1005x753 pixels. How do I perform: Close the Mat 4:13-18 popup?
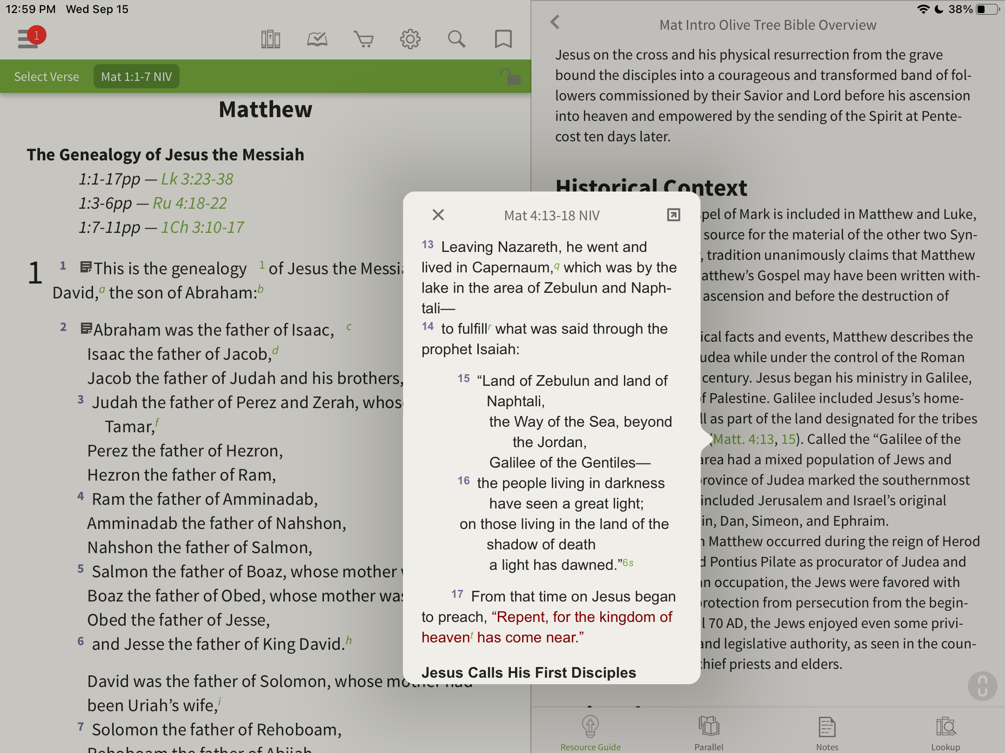(438, 215)
